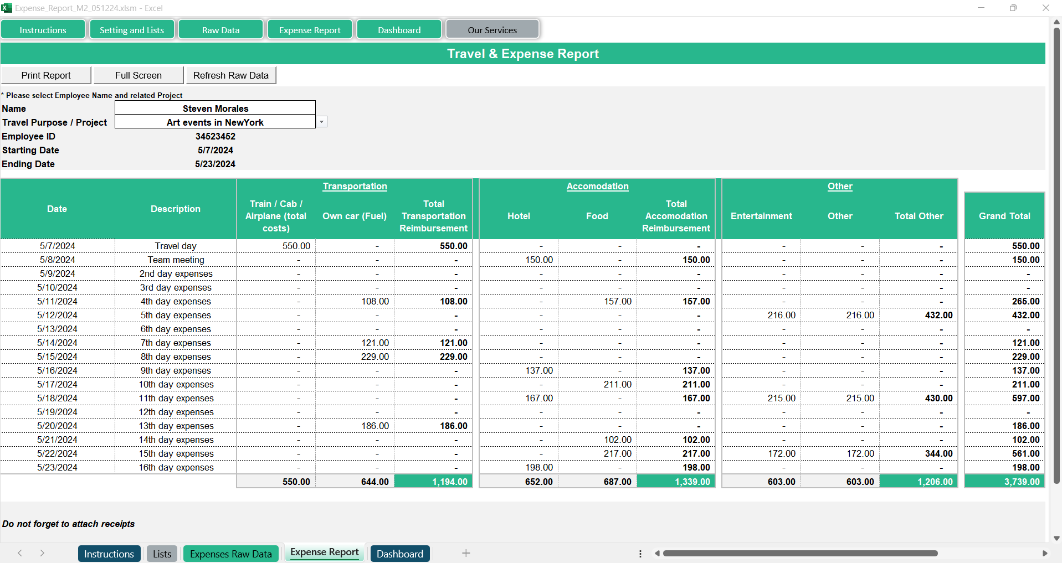1062x563 pixels.
Task: Click the previous sheet navigation arrow
Action: [20, 553]
